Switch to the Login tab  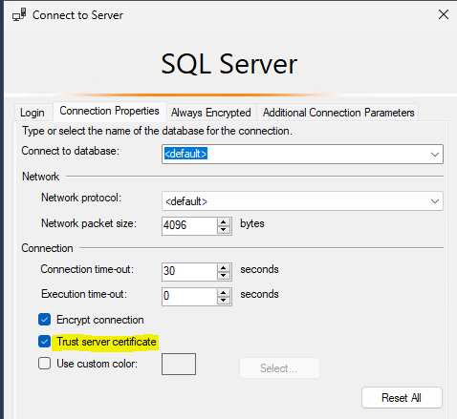pos(33,113)
